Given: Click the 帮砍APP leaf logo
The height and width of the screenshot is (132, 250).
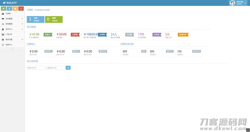Looking at the screenshot, I should pos(4,3).
